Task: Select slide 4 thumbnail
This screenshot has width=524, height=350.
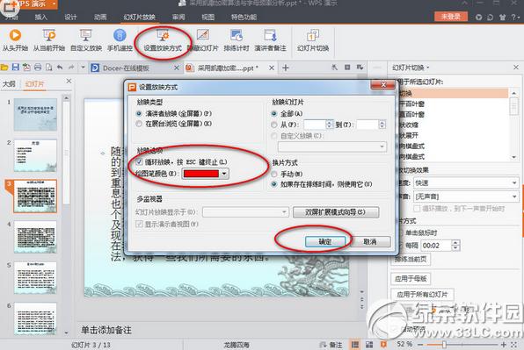Action: tap(35, 237)
